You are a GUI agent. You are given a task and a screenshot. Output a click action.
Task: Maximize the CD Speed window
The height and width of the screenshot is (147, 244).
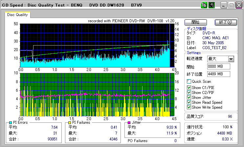click(x=231, y=5)
